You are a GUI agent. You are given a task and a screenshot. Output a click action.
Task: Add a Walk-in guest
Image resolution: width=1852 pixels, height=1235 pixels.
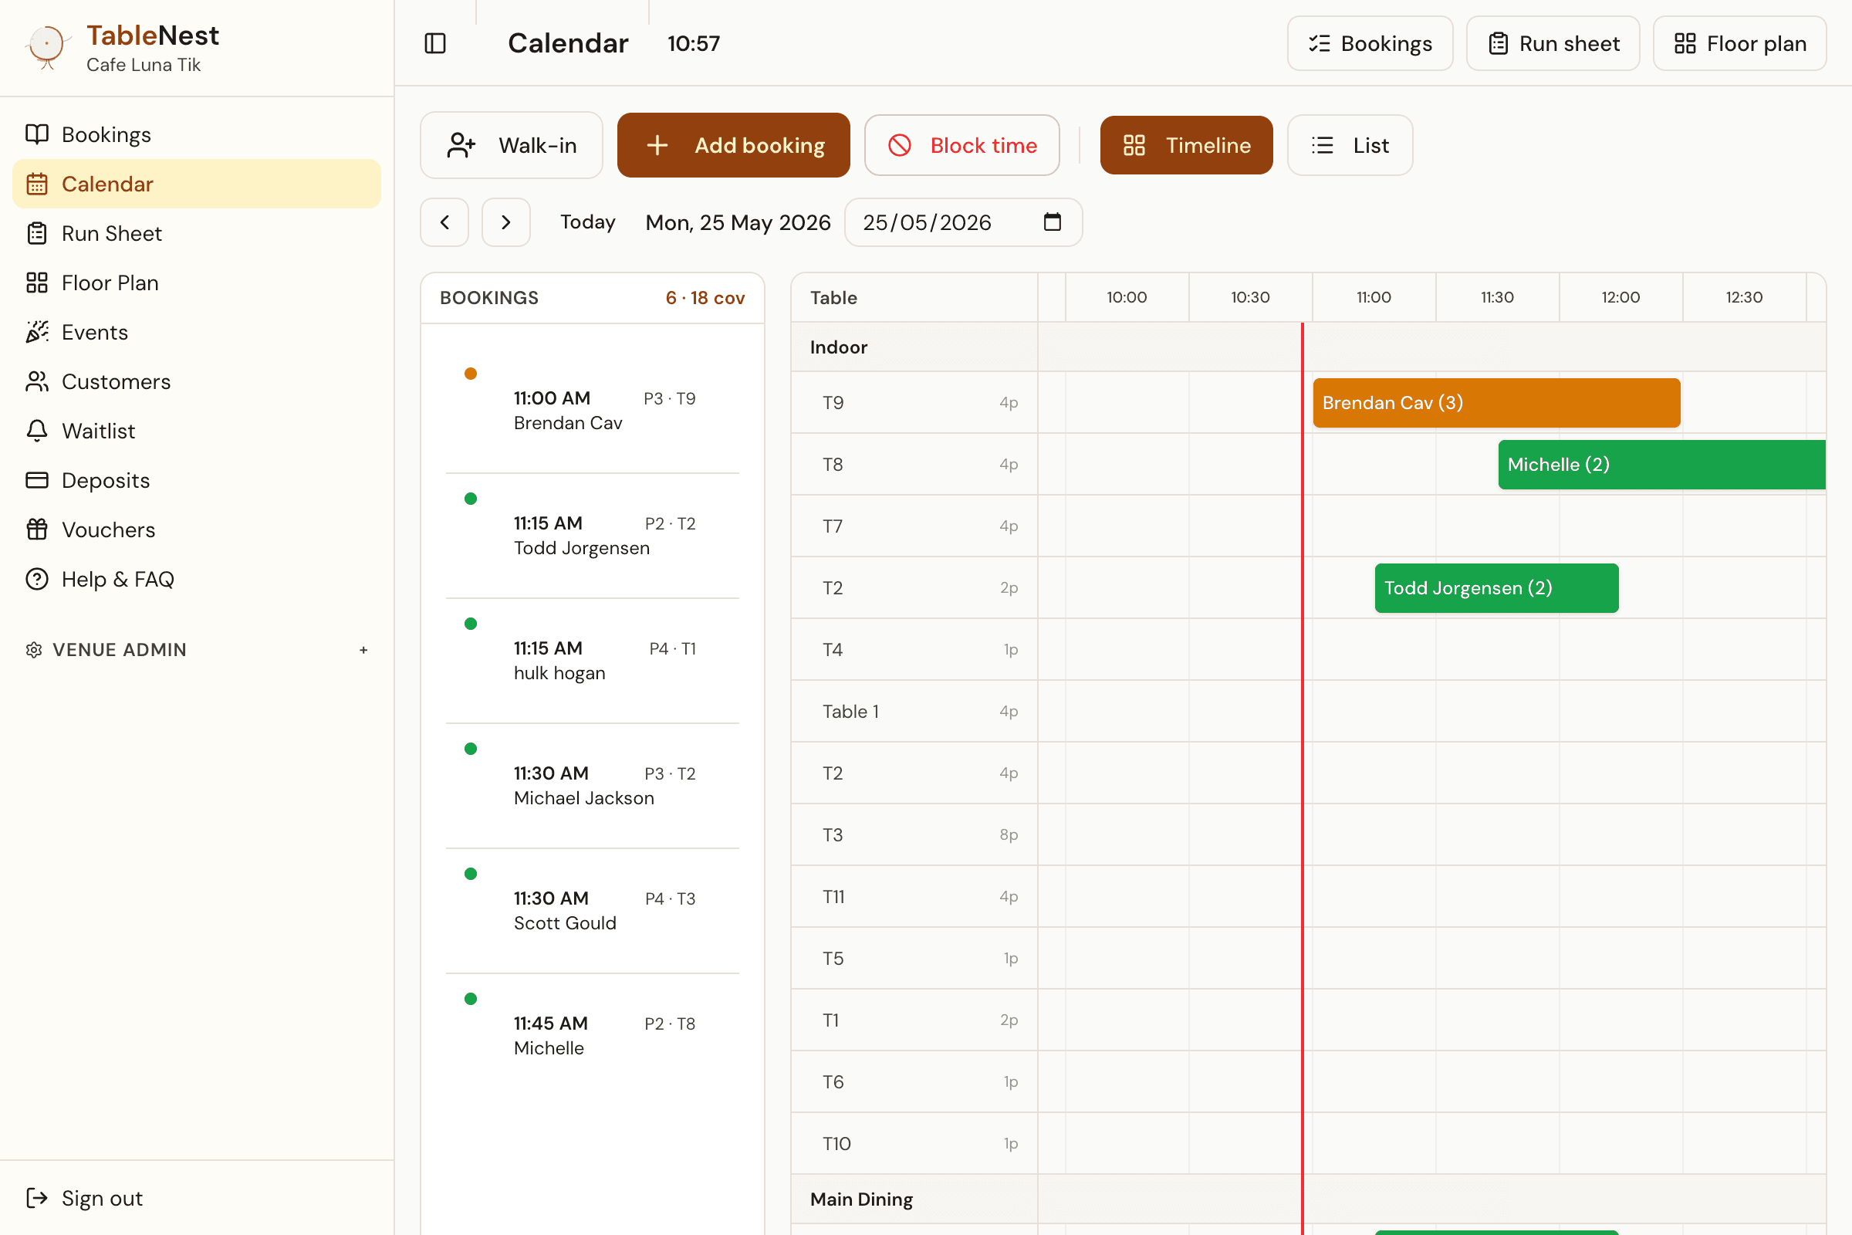coord(512,145)
